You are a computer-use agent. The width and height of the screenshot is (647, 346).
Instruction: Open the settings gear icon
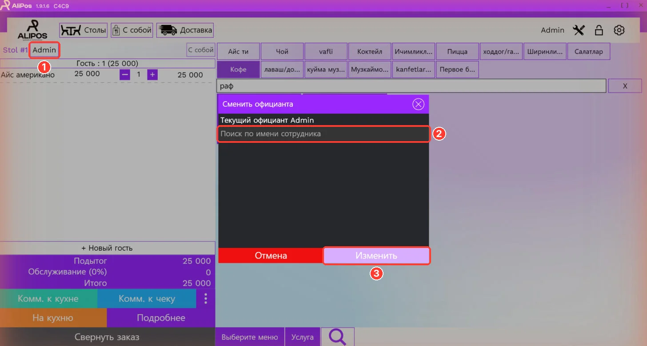[x=619, y=30]
